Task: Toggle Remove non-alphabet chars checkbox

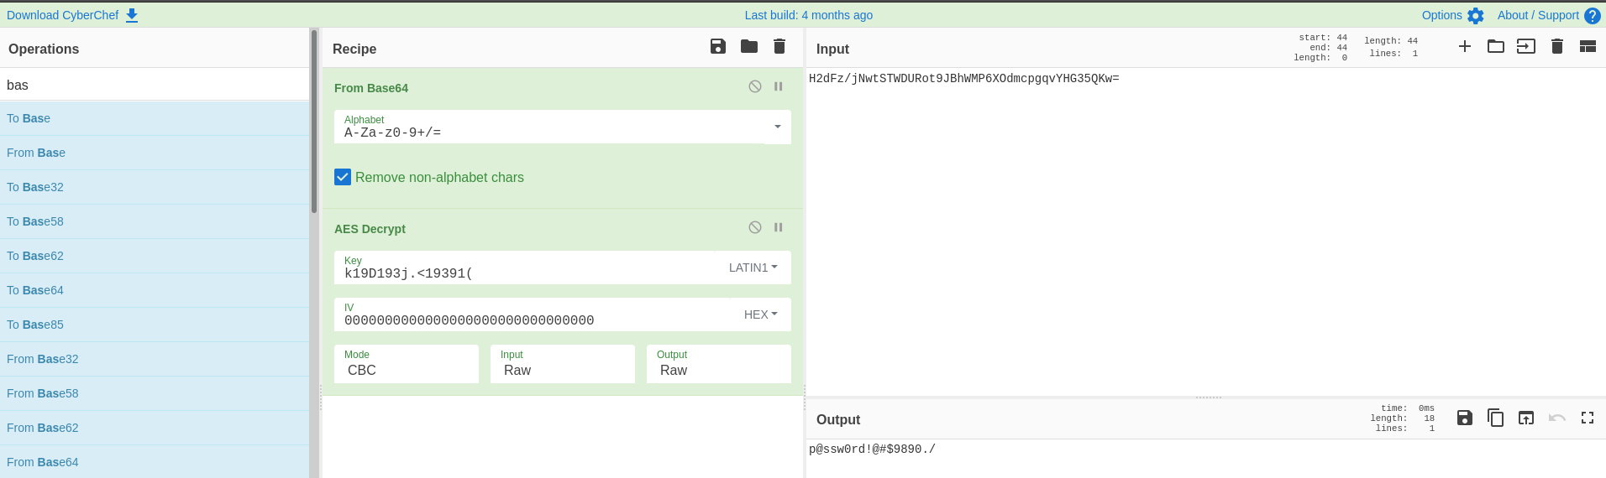Action: point(343,177)
